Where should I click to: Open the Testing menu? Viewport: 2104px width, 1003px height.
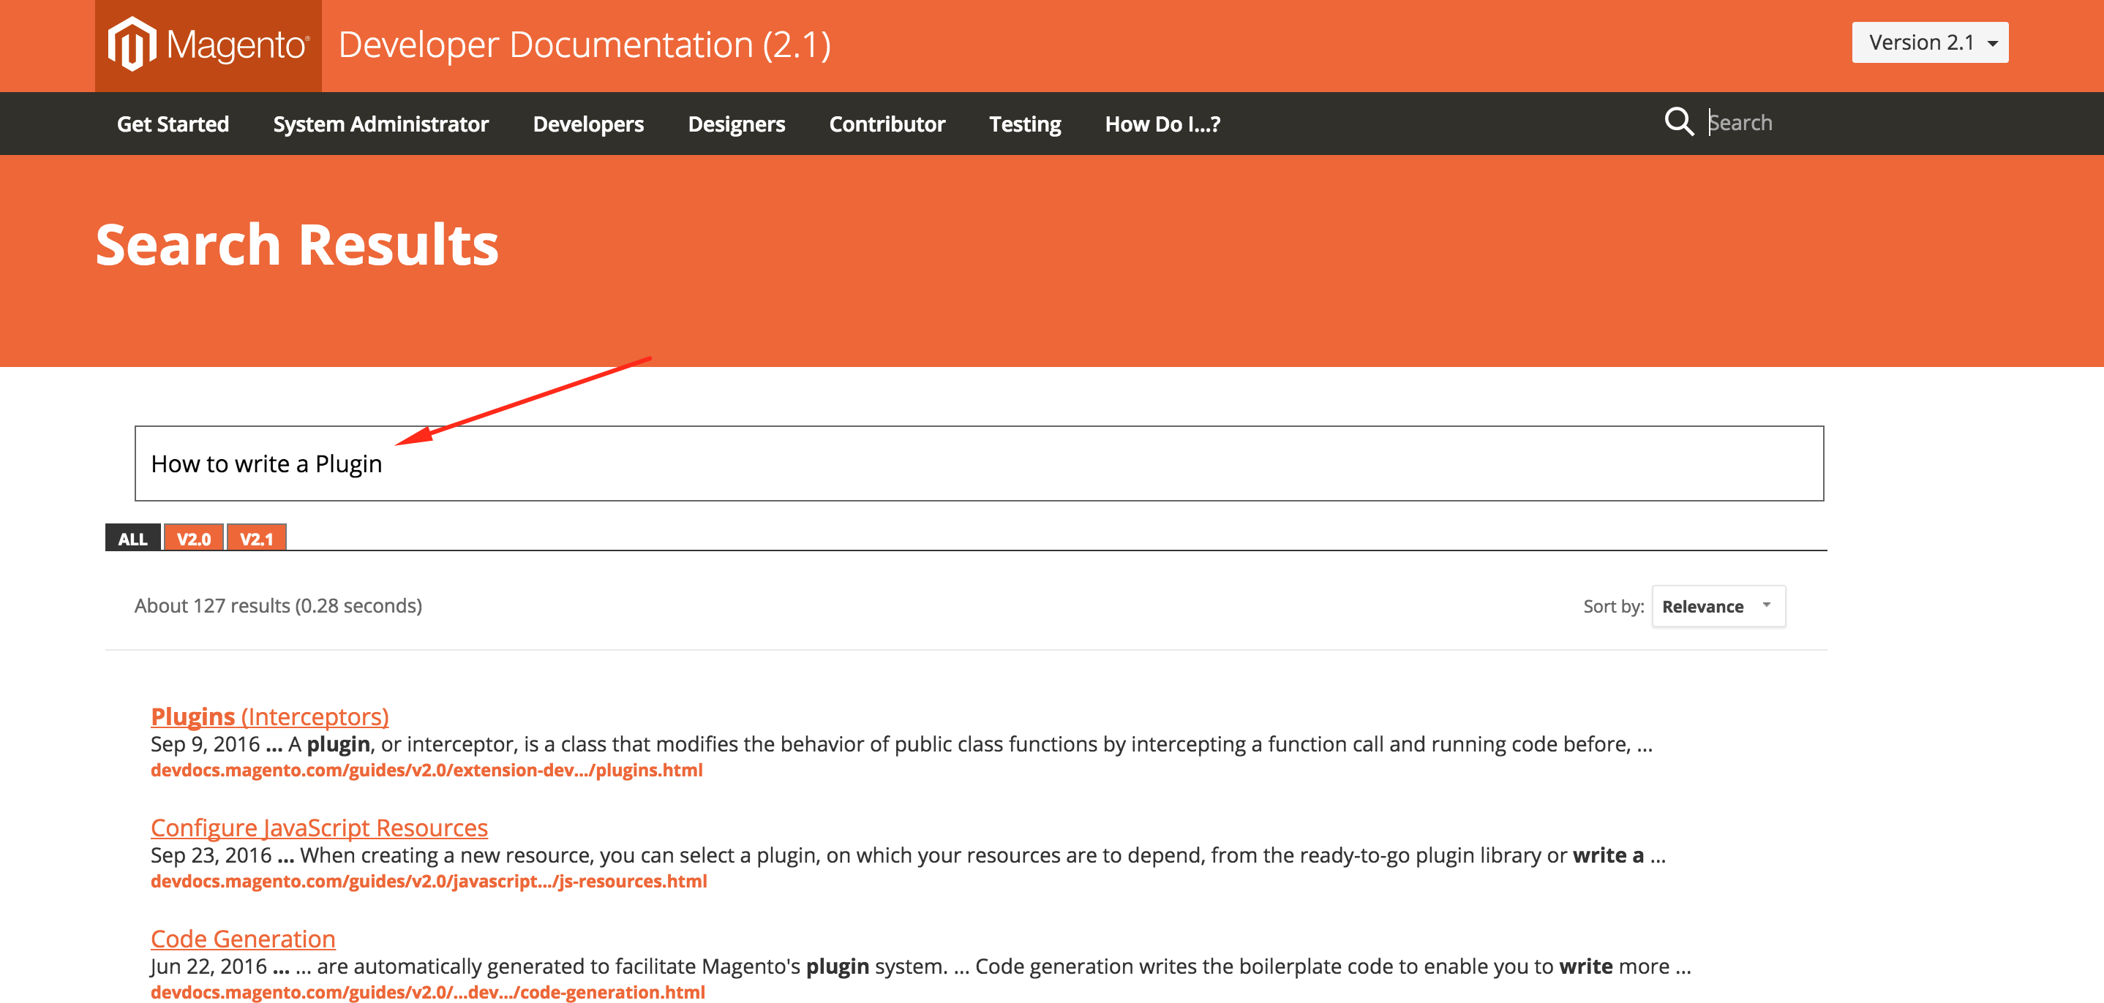pos(1024,124)
